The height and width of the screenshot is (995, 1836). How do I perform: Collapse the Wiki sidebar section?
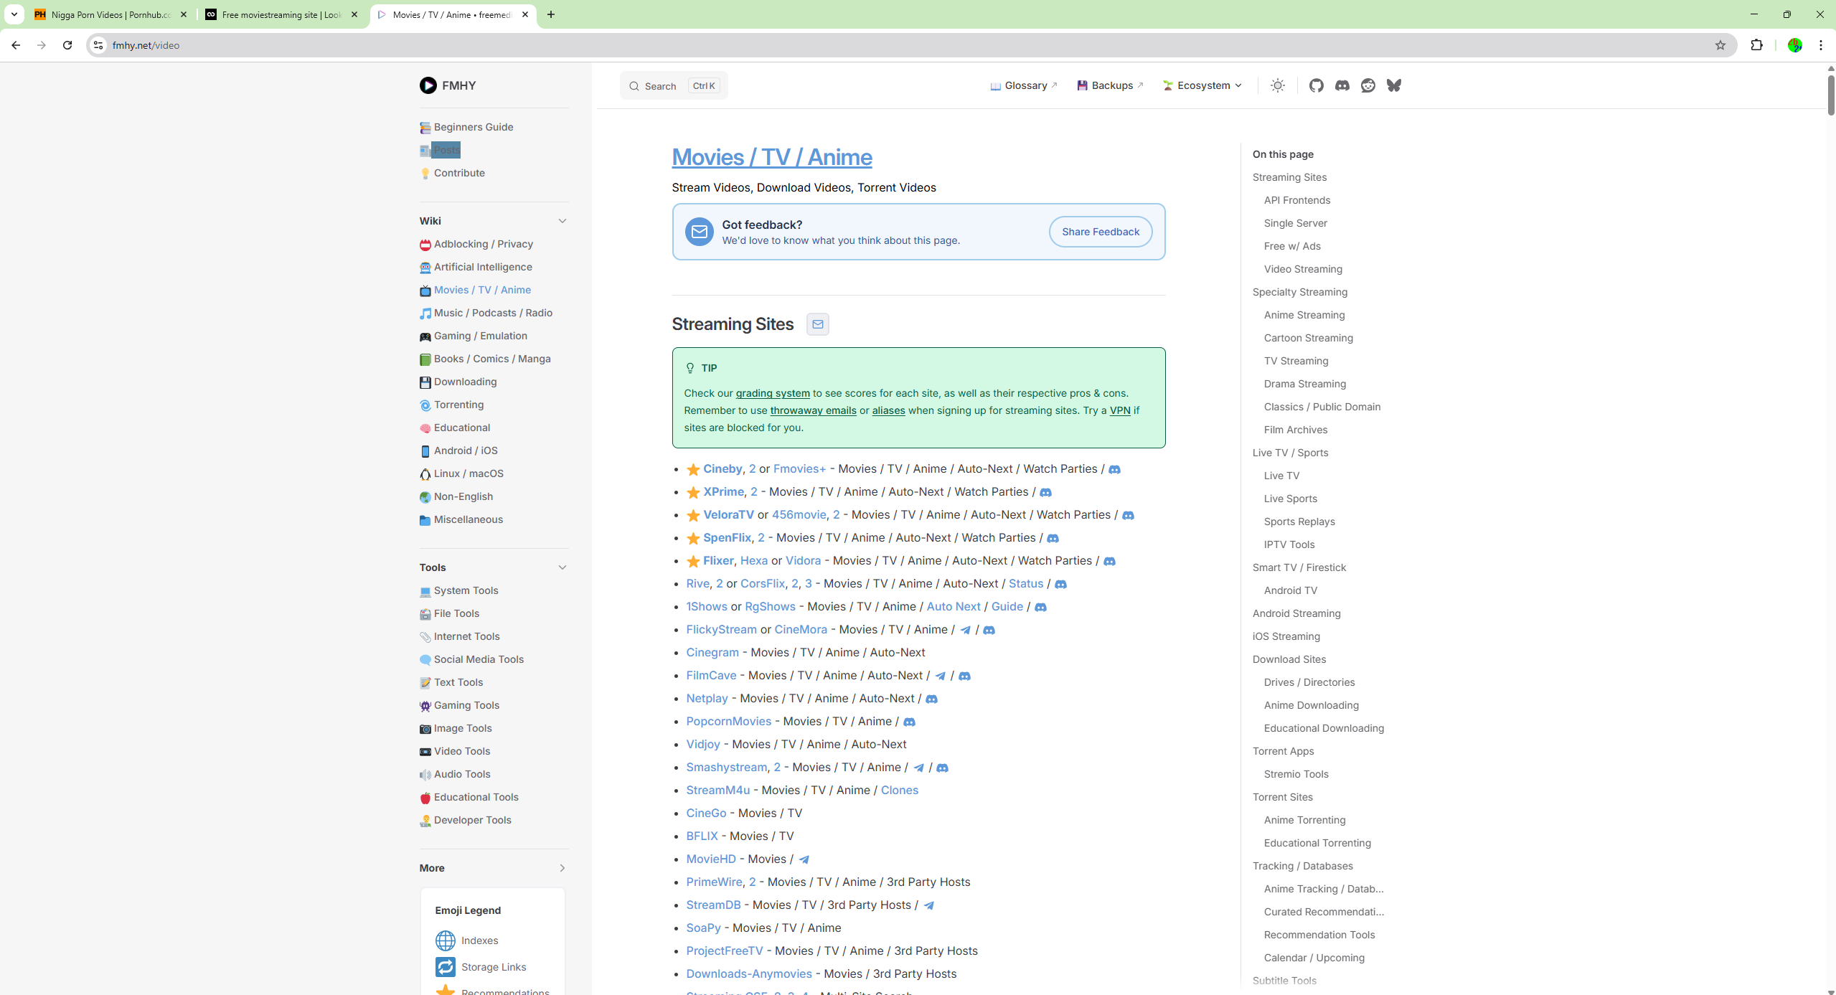pyautogui.click(x=562, y=221)
